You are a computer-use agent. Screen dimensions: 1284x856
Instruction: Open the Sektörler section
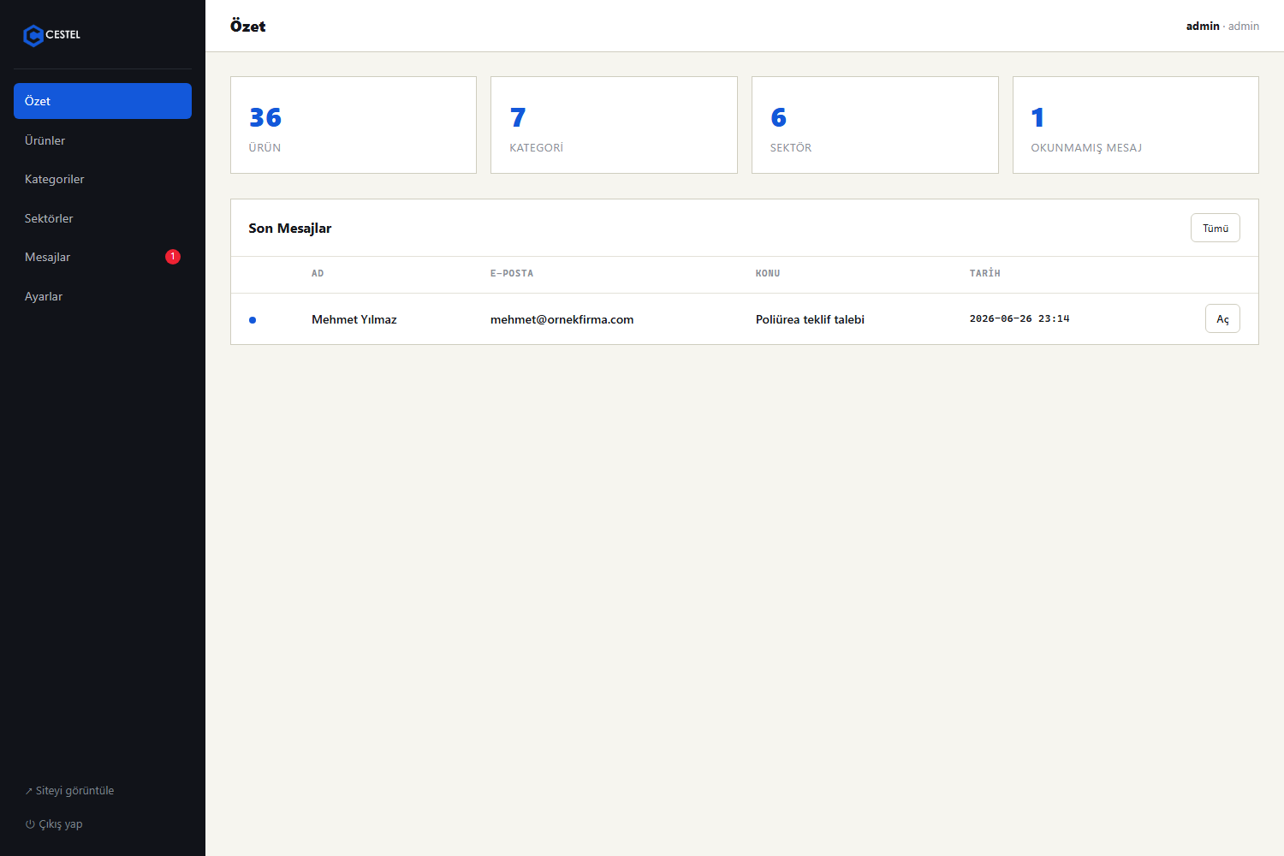tap(103, 218)
